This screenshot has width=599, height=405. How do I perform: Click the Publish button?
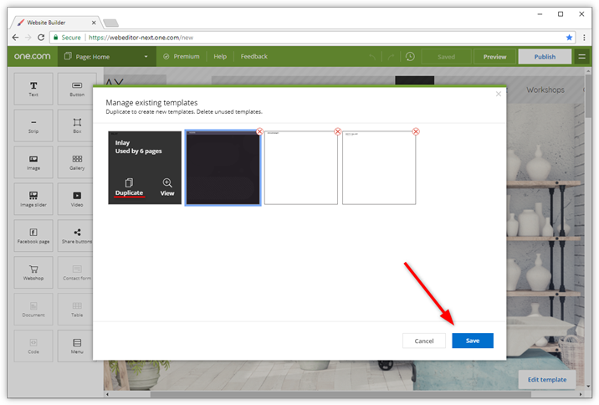pos(545,57)
